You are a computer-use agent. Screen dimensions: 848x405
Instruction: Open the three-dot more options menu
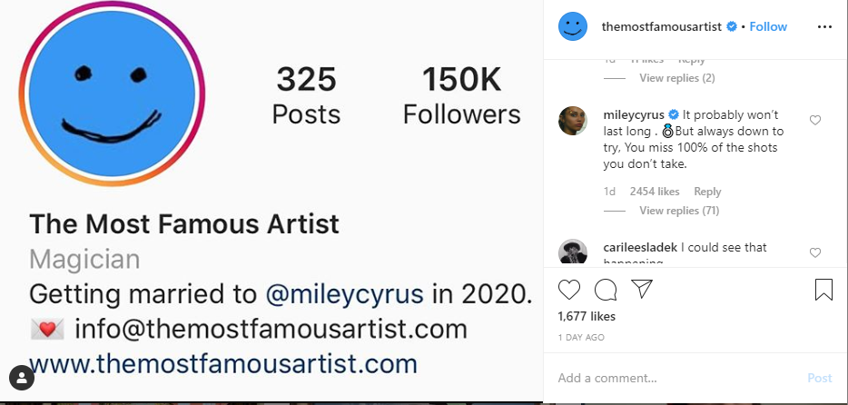(823, 27)
